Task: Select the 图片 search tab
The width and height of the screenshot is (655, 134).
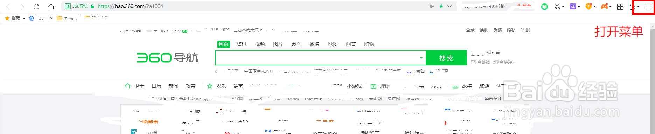Action: click(x=278, y=44)
